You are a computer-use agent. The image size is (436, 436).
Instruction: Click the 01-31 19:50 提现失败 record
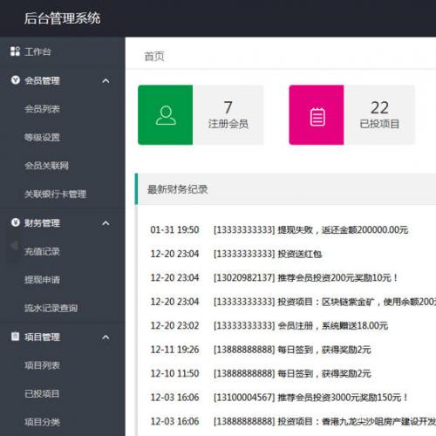[x=279, y=230]
